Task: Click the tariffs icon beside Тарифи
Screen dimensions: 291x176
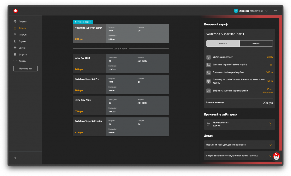Action: point(15,28)
